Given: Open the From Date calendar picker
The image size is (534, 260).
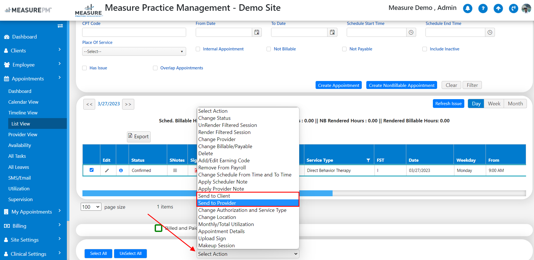Looking at the screenshot, I should pos(257,32).
